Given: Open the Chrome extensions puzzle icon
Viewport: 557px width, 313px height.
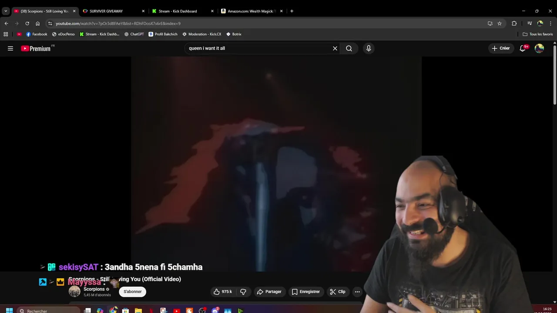Looking at the screenshot, I should (x=514, y=23).
